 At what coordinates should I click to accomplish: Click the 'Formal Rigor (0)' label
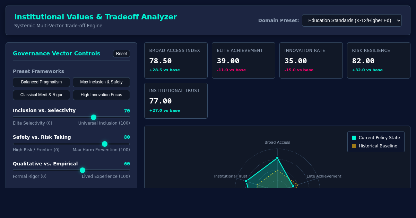coord(30,176)
